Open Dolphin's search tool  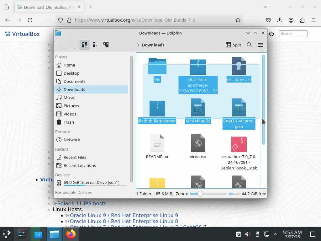(249, 45)
